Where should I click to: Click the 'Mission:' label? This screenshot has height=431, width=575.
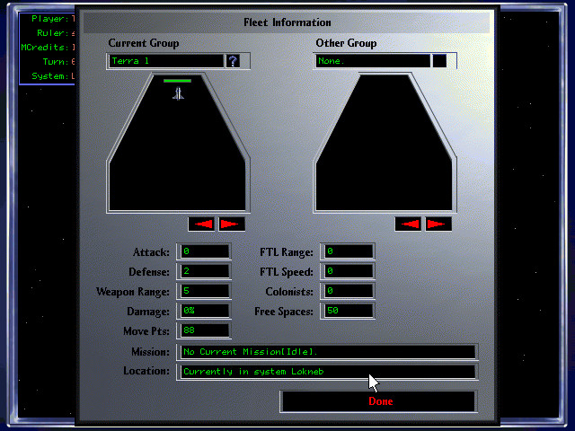[x=150, y=352]
